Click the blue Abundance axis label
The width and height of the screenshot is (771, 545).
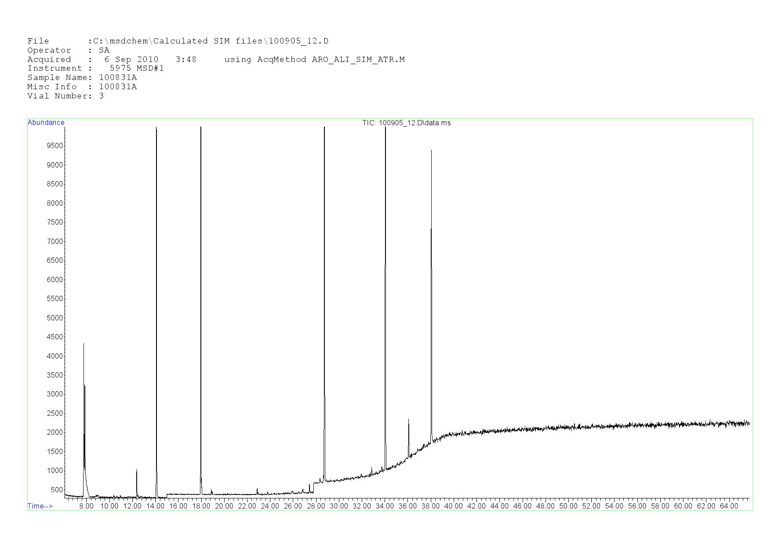pyautogui.click(x=46, y=123)
